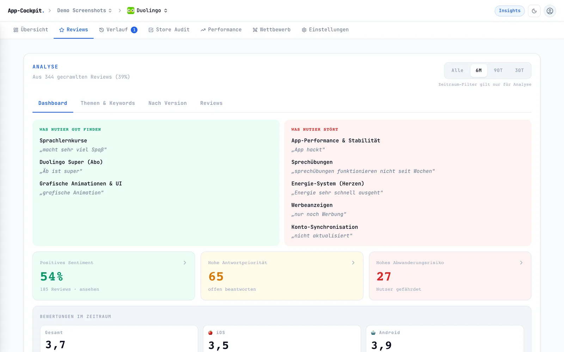Click the App-Cockpit logo link

pyautogui.click(x=26, y=11)
